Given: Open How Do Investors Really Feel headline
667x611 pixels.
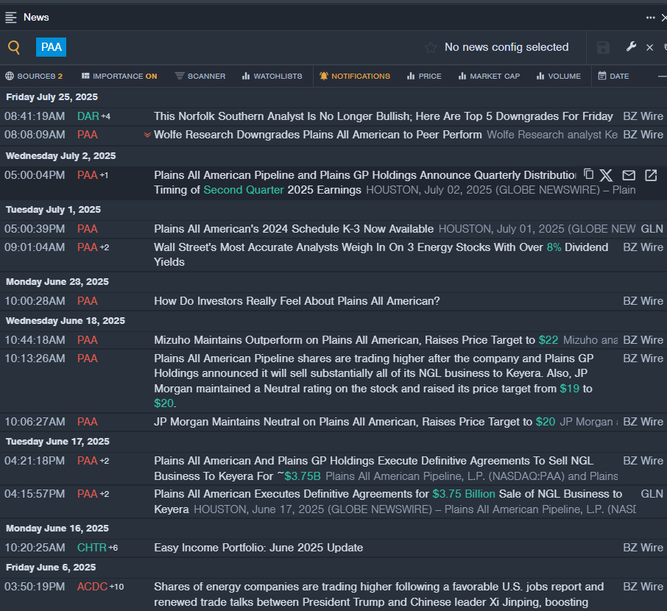Looking at the screenshot, I should click(x=297, y=301).
